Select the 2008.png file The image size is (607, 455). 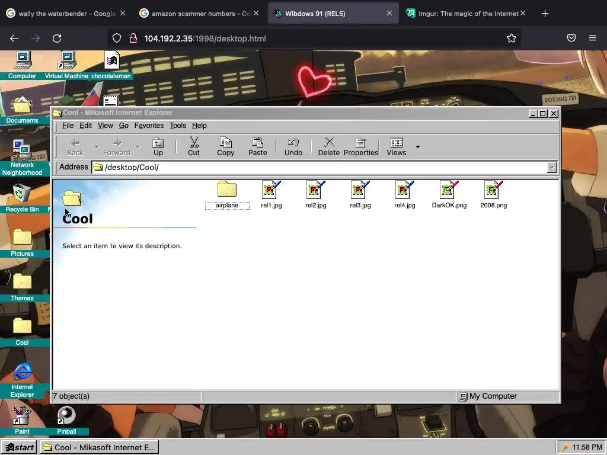pos(494,194)
